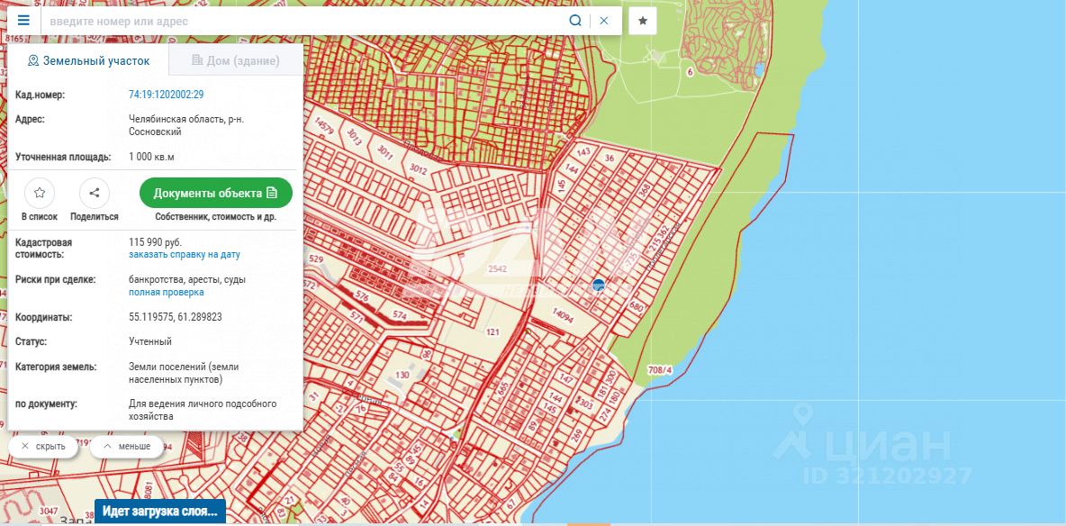Open favorites with the star button

tap(643, 21)
